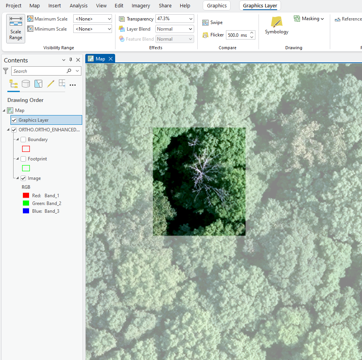
Task: Uncheck the Image sublayer checkbox
Action: pos(23,178)
